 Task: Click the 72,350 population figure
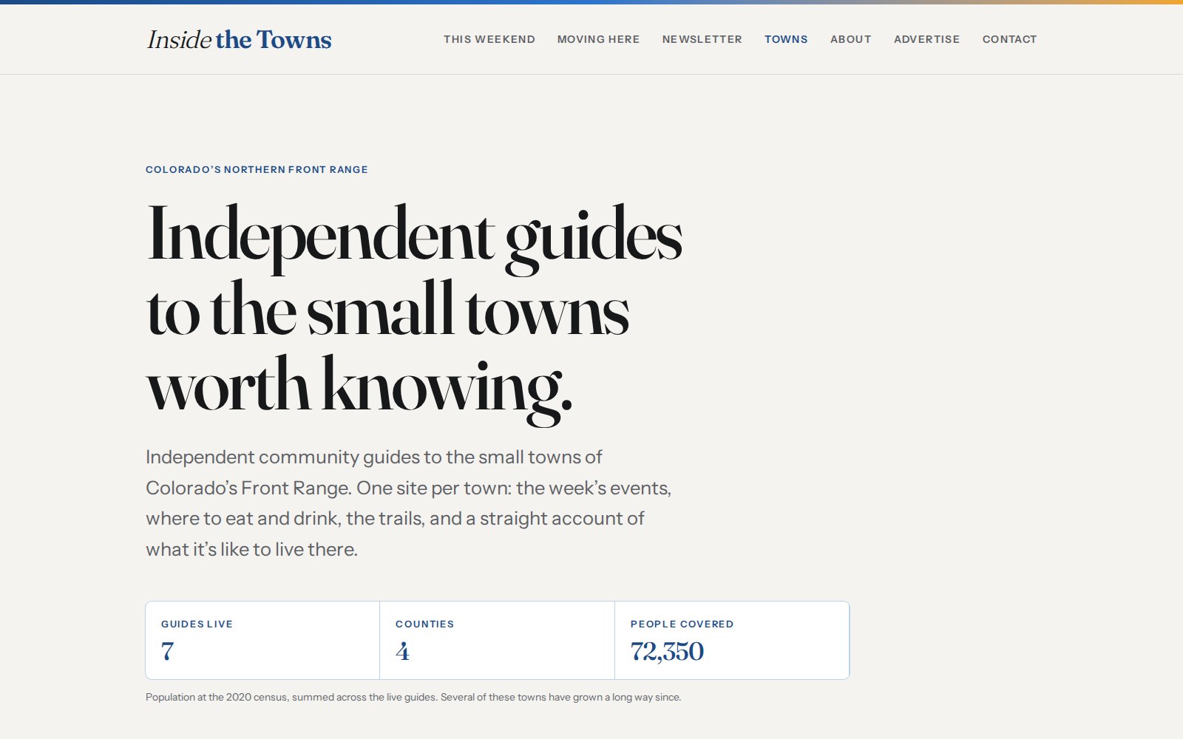[667, 651]
